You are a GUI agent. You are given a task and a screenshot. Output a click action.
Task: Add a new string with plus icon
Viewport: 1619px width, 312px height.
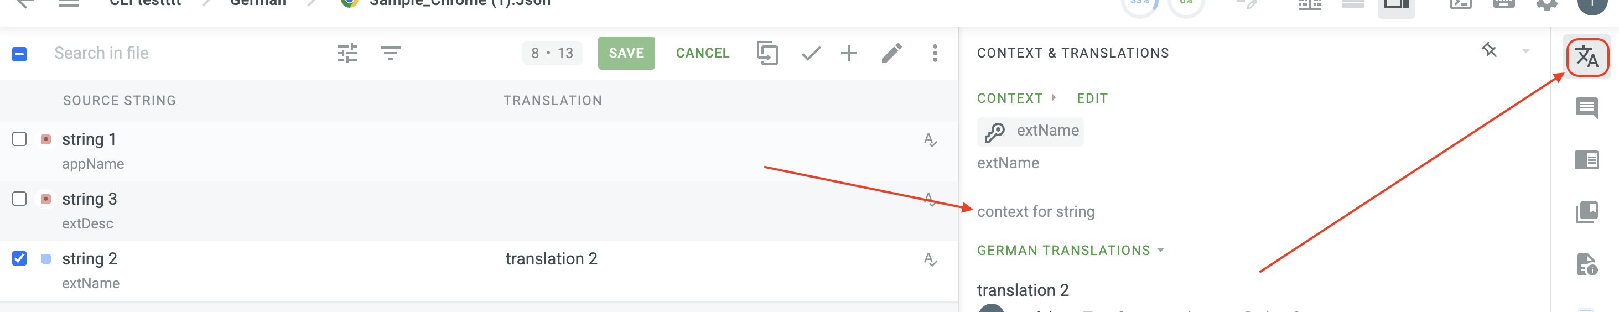tap(848, 53)
